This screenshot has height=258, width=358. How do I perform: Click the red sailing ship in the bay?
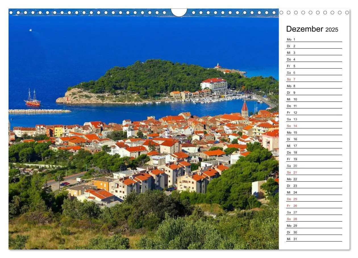(32, 98)
